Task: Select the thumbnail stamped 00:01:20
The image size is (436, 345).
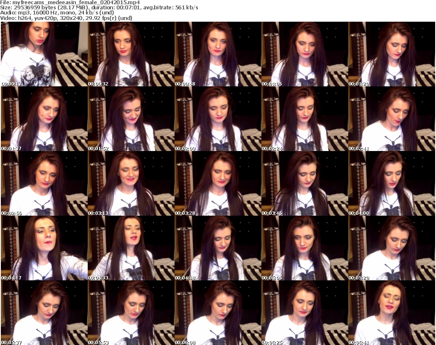Action: click(392, 54)
